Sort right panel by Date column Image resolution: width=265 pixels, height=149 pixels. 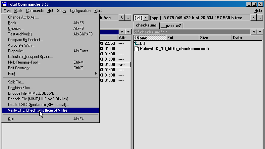coord(247,38)
